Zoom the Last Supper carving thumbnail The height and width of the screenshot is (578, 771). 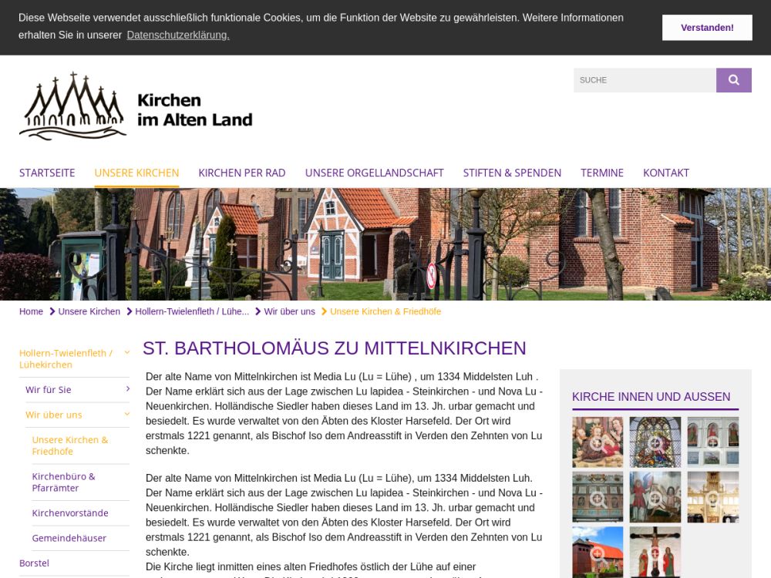click(x=598, y=442)
